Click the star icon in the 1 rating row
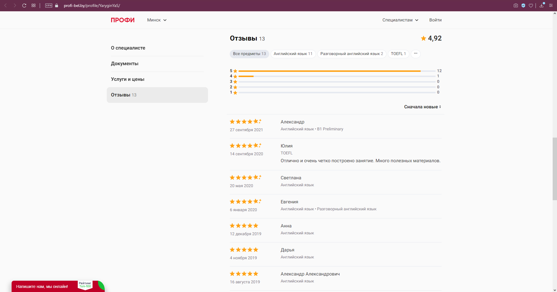 click(235, 93)
